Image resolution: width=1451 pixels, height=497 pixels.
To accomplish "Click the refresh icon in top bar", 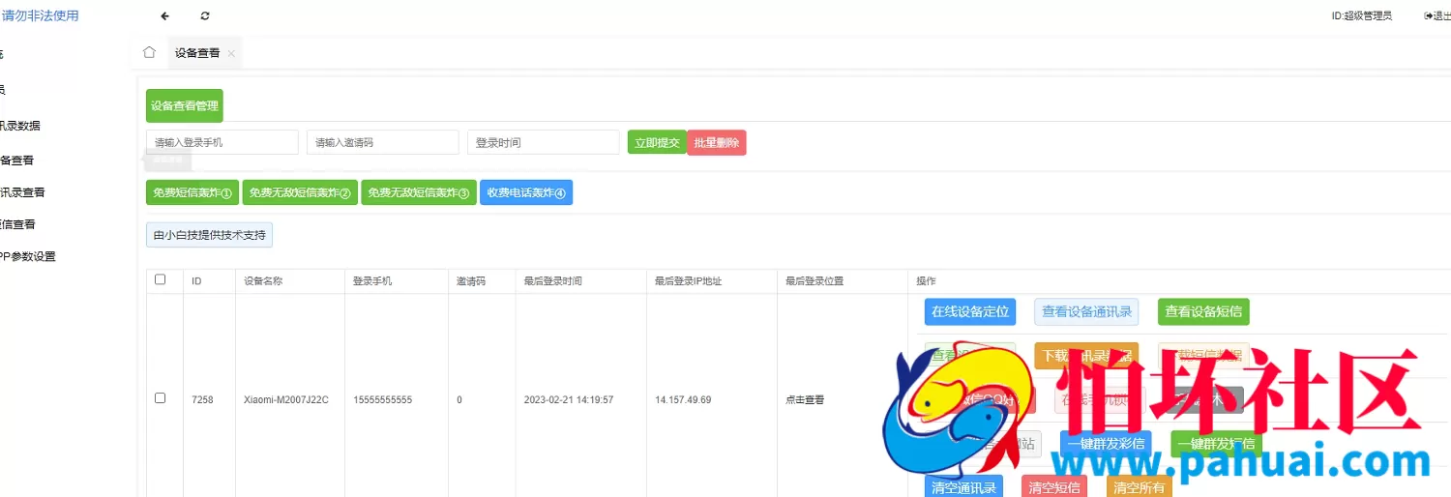I will click(205, 16).
